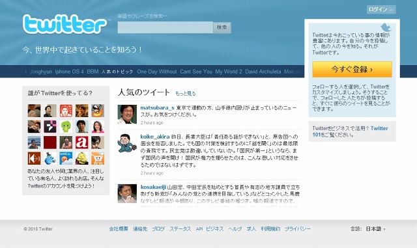
Task: Open 求人 footer link
Action: pos(252,229)
